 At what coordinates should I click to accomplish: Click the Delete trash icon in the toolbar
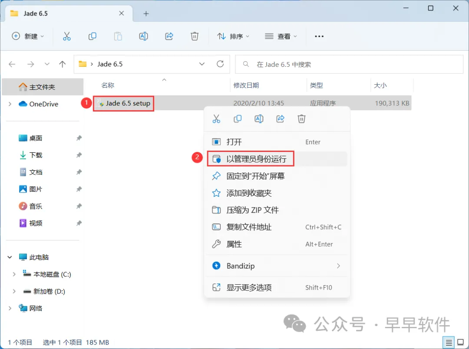[x=195, y=36]
